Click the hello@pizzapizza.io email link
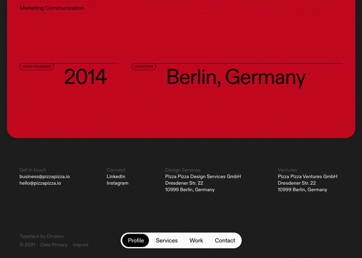 click(40, 183)
